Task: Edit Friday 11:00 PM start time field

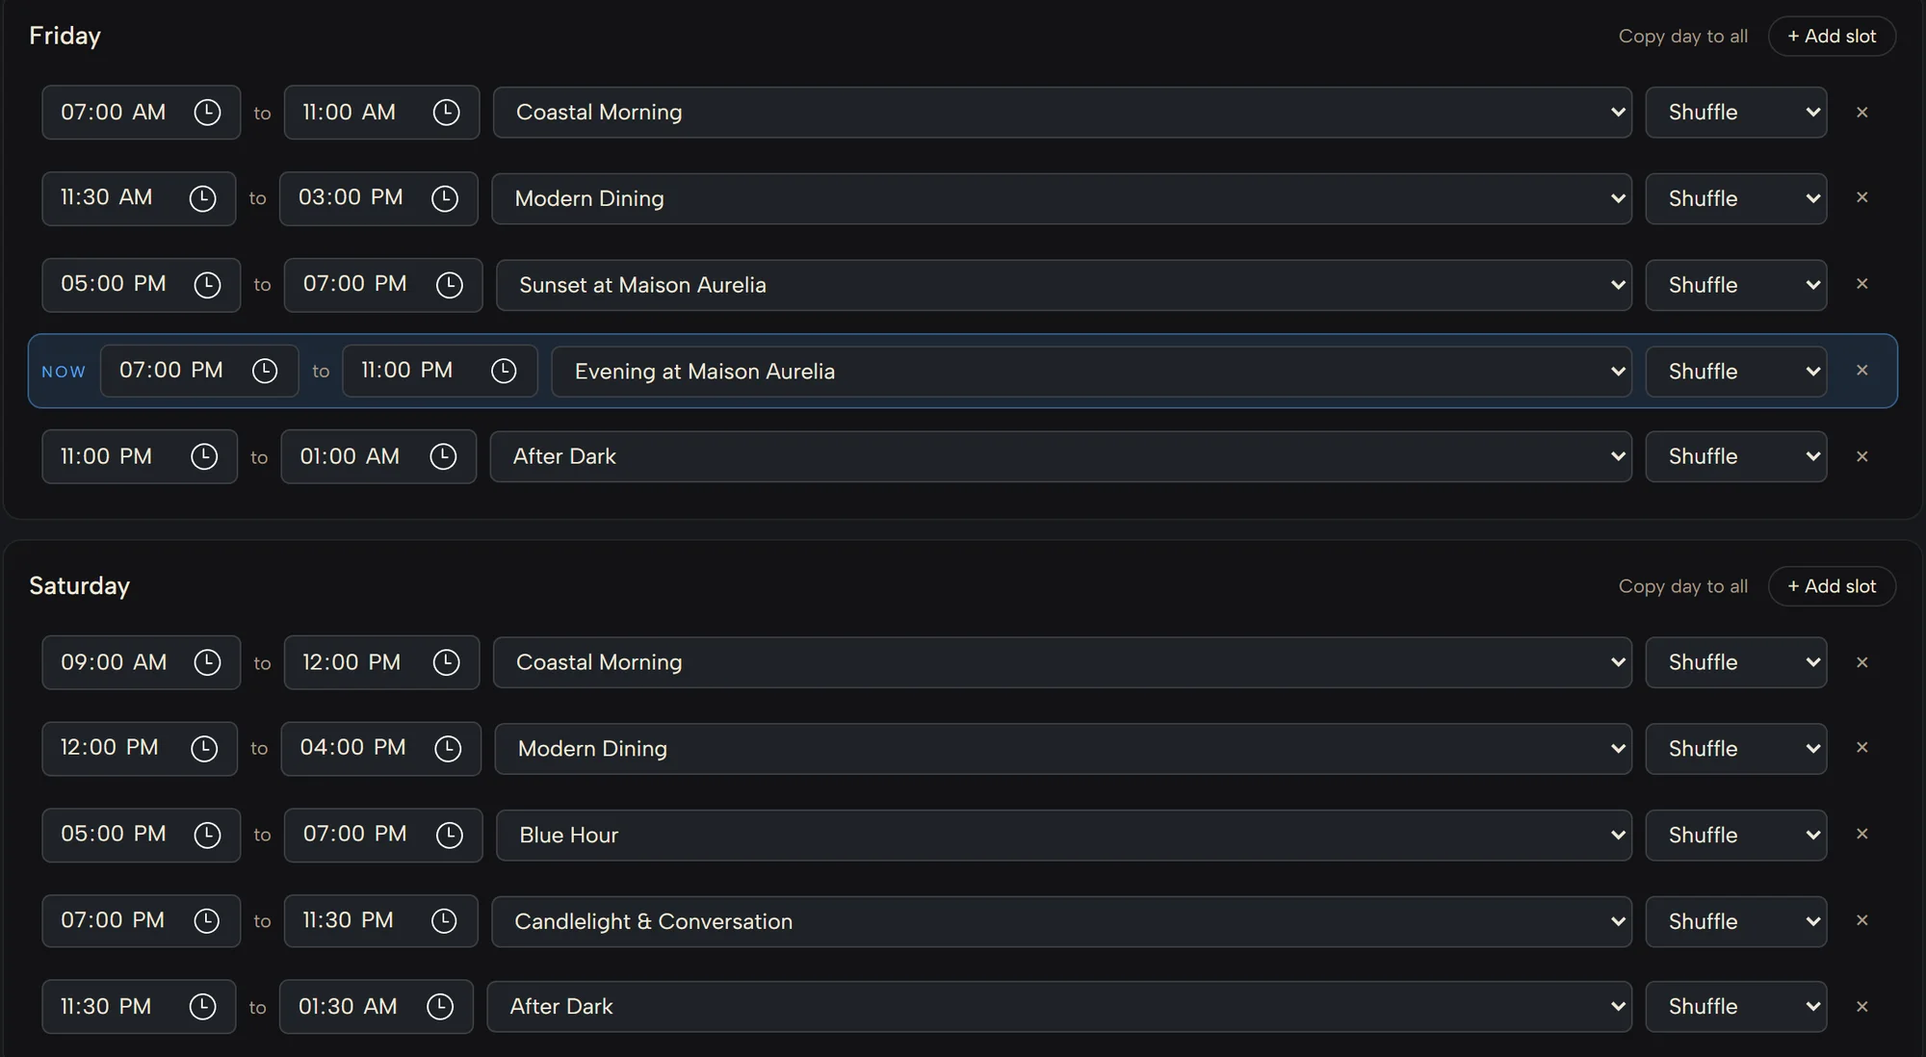Action: (140, 456)
